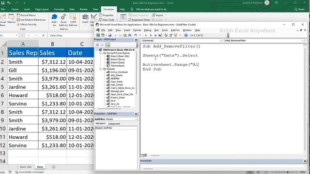Select Sheet4 (Data) in project tree
Screen dimensions: 310x174
(116, 62)
